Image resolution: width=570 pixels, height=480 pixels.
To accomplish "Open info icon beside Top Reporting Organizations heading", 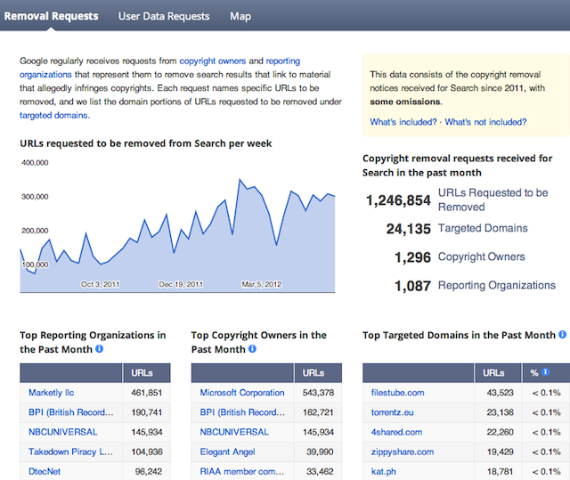I will coord(99,349).
